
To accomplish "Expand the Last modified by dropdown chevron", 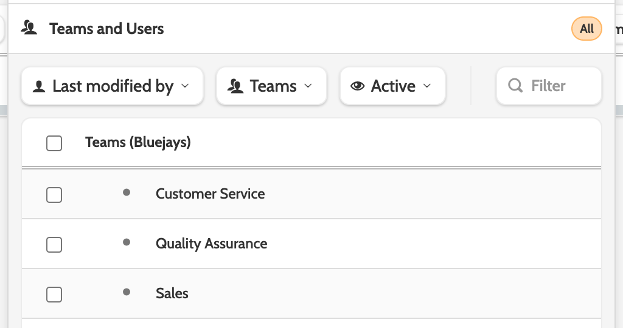I will tap(185, 86).
